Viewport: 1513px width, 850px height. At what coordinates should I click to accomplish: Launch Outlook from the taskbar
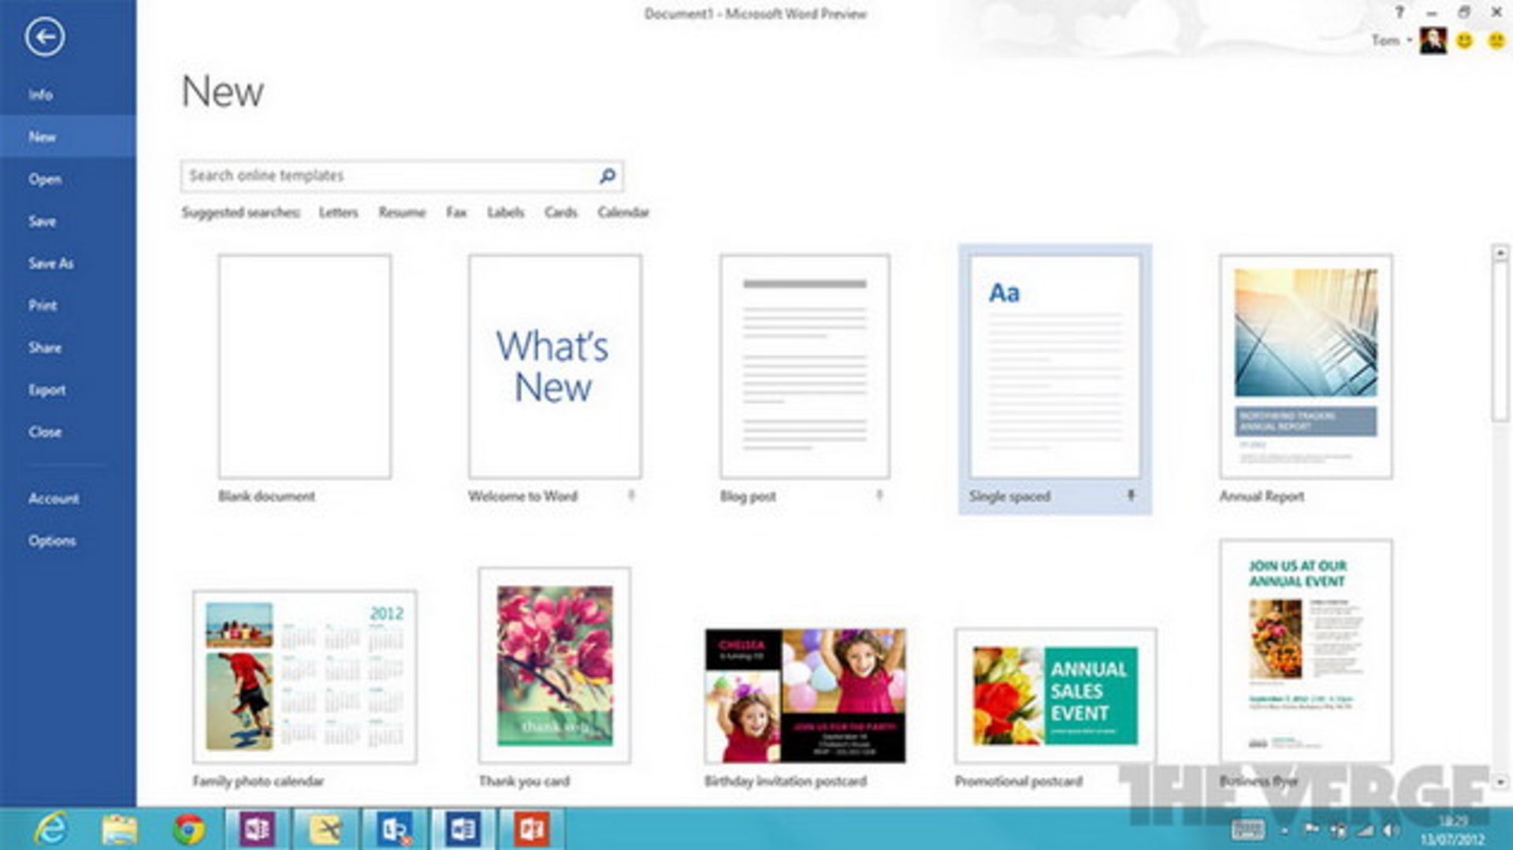click(x=394, y=829)
